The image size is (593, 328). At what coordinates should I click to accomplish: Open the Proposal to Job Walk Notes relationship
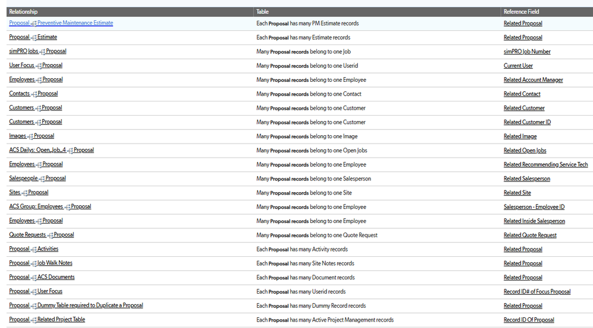pyautogui.click(x=40, y=263)
